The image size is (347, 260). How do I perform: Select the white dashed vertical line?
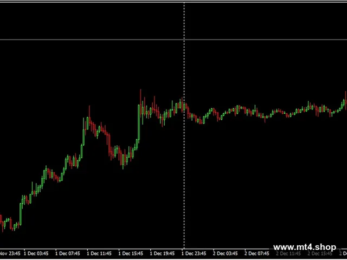click(x=184, y=126)
